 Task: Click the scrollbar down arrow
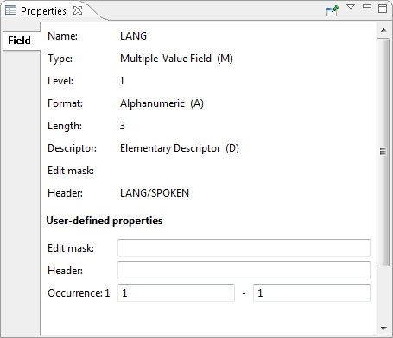tap(383, 328)
